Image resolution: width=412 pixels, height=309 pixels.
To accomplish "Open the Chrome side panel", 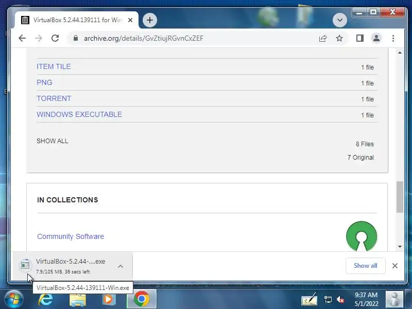I will coord(359,38).
